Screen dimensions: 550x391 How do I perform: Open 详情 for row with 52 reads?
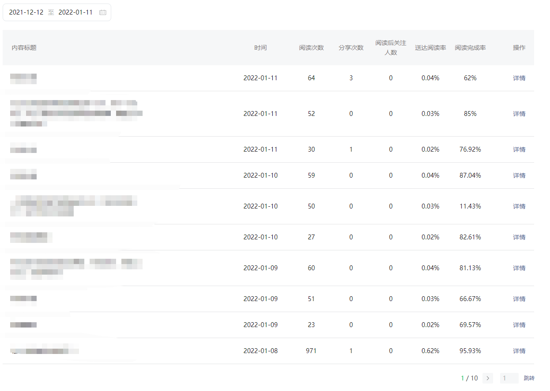[519, 114]
